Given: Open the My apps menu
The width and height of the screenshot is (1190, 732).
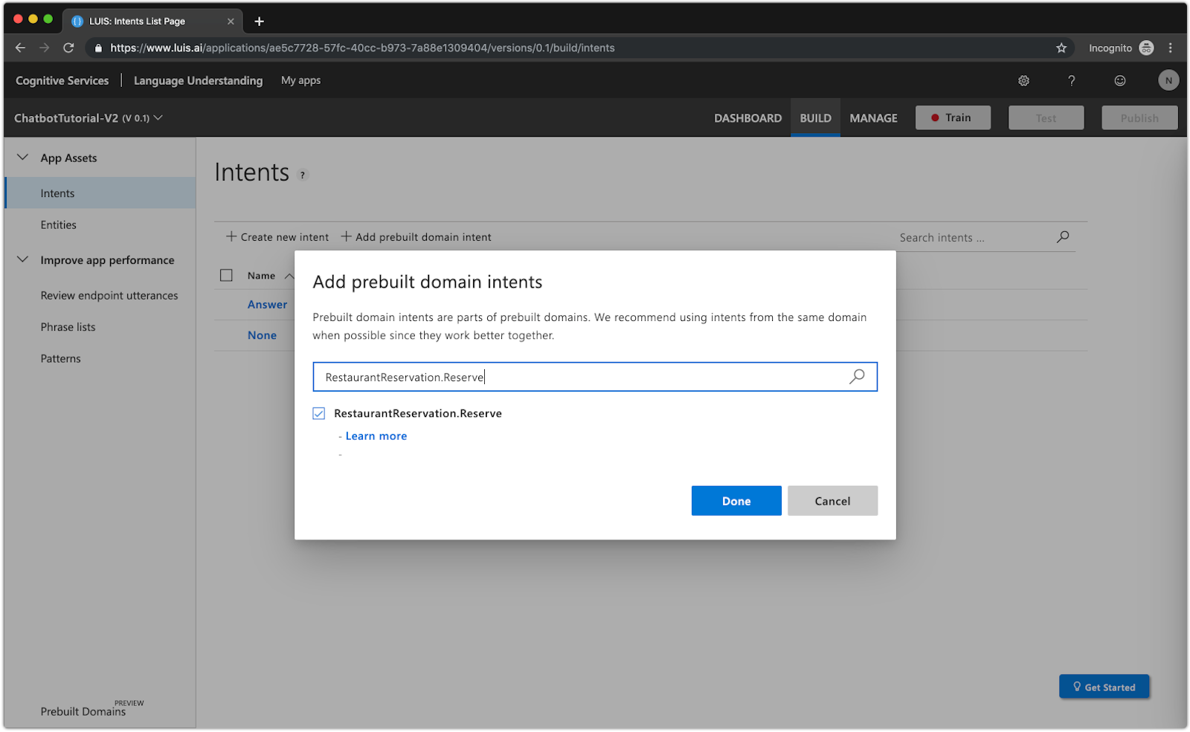Looking at the screenshot, I should pos(300,80).
